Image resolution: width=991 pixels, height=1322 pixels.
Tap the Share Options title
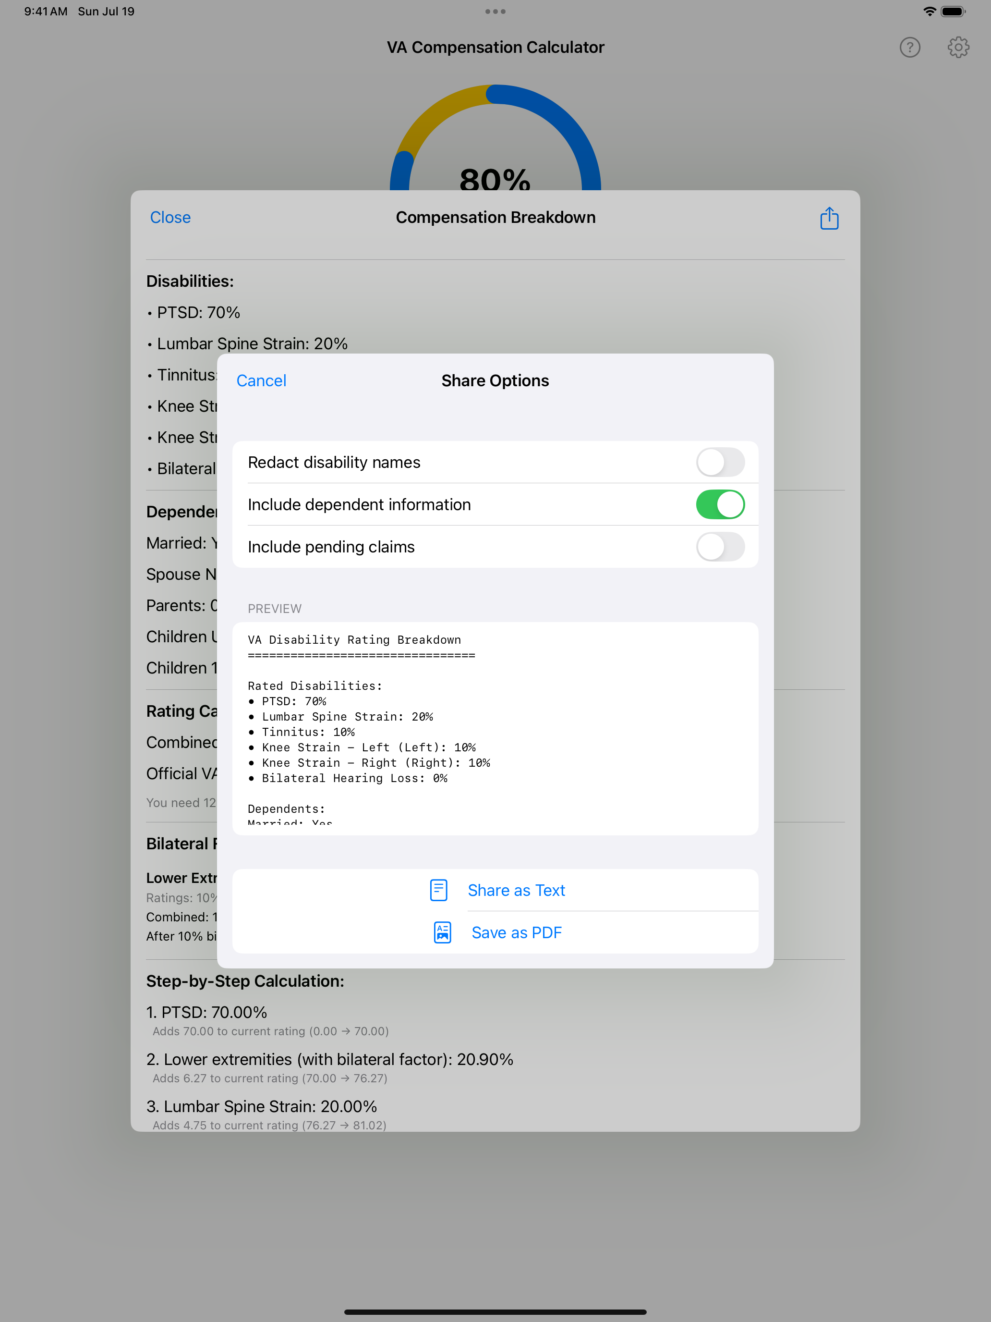coord(495,381)
